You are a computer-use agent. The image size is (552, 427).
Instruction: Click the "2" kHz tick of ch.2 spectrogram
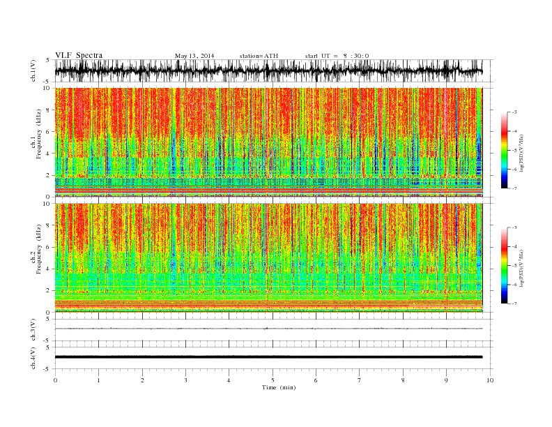[x=49, y=291]
